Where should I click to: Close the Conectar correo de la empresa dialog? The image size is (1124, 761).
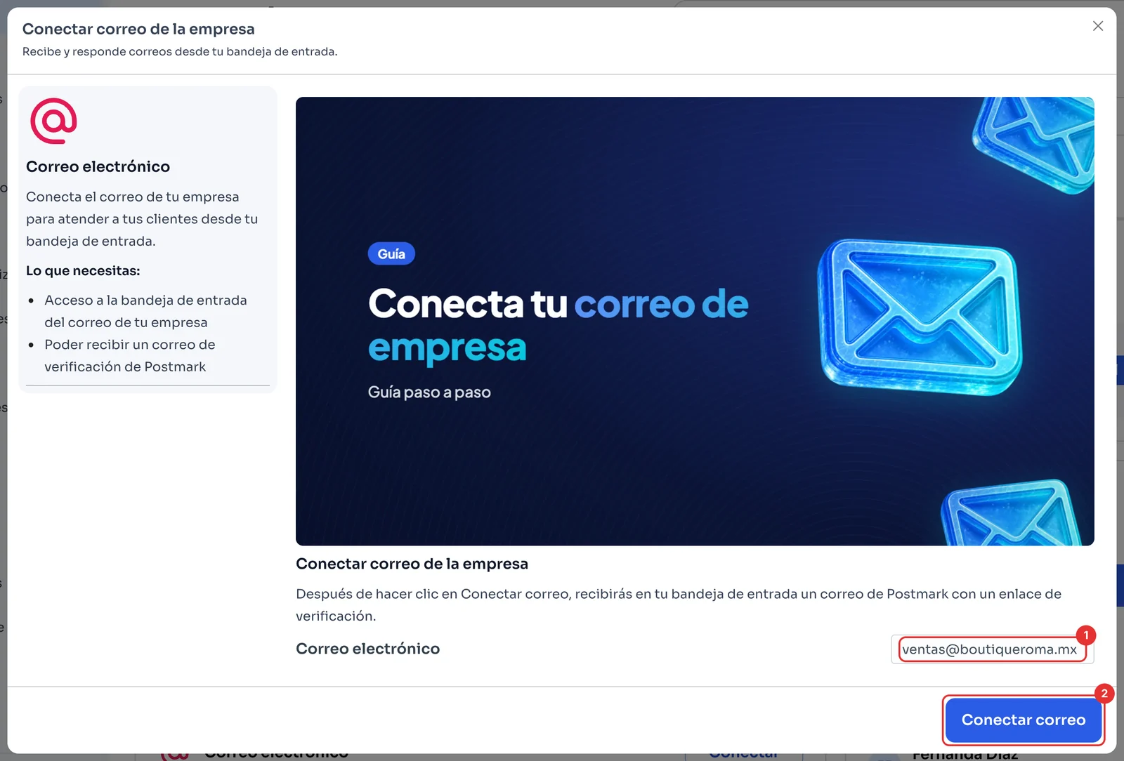pos(1098,26)
